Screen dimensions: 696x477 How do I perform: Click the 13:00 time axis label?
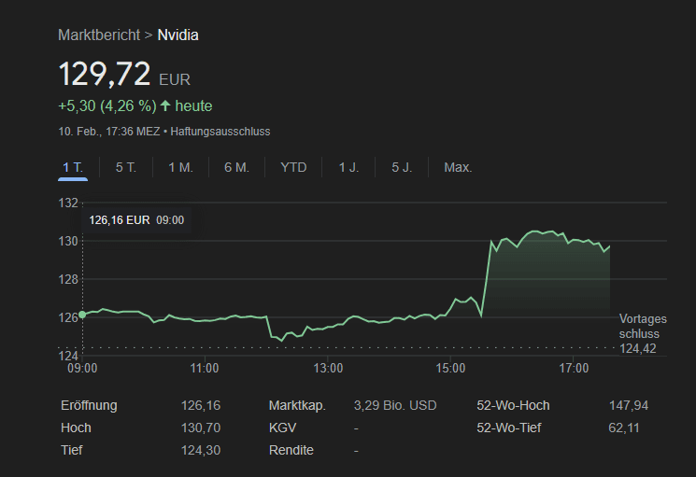click(328, 369)
